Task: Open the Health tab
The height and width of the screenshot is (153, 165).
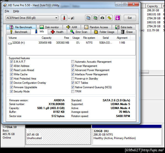Action: point(57,32)
